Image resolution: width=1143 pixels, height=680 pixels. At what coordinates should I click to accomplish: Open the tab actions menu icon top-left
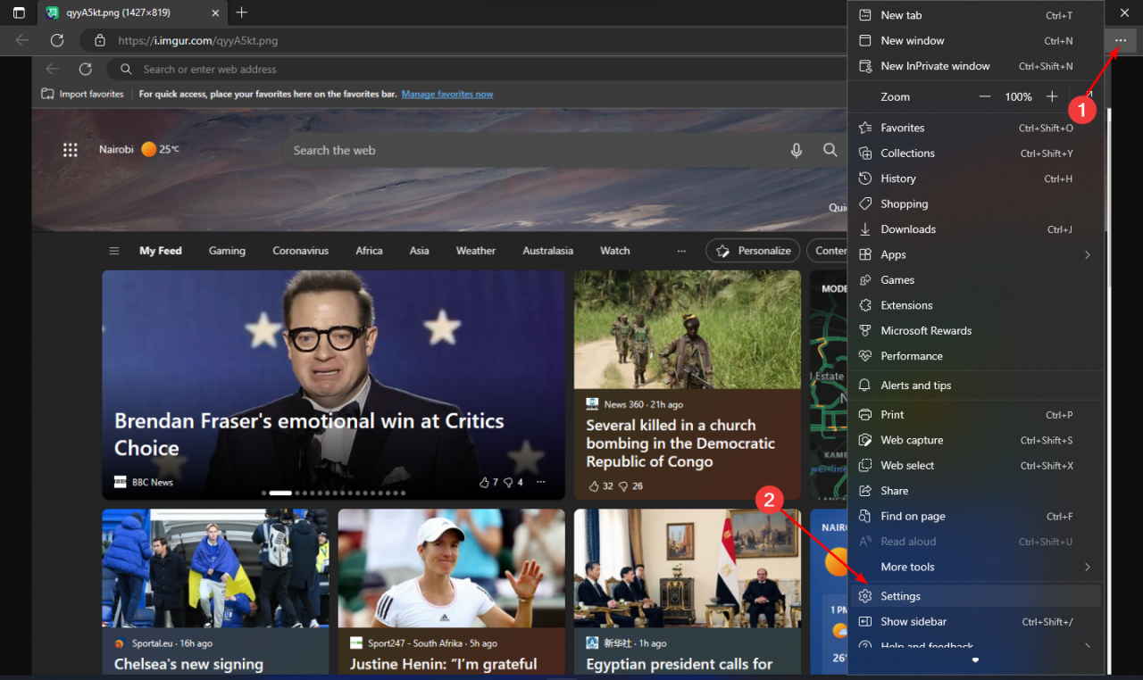(x=18, y=12)
